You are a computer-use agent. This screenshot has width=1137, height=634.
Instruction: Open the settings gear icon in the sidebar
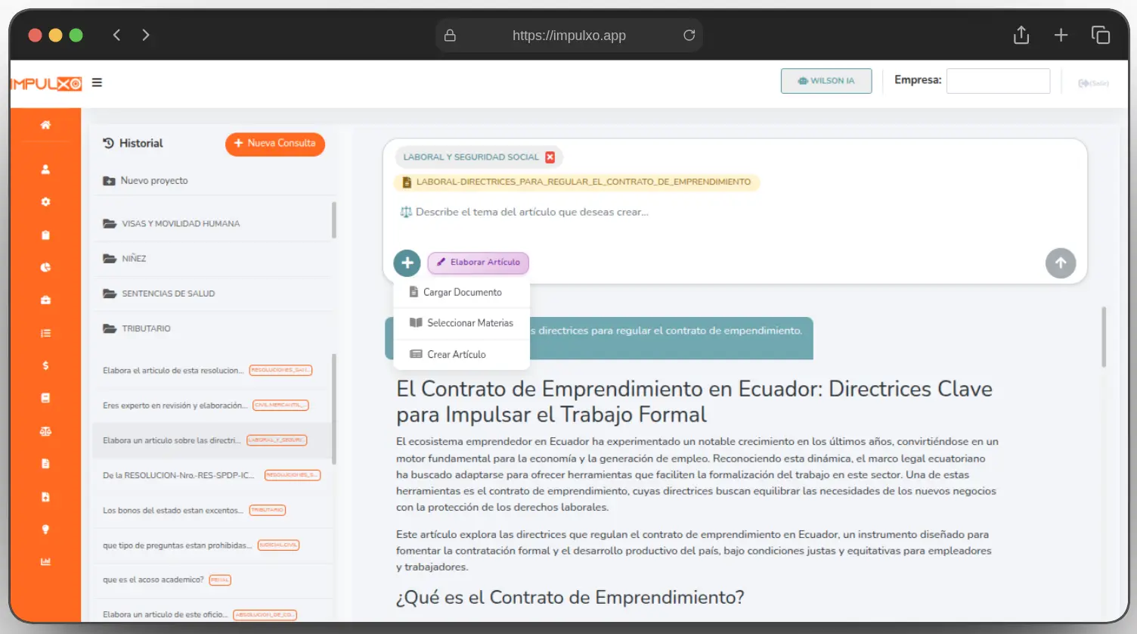45,202
